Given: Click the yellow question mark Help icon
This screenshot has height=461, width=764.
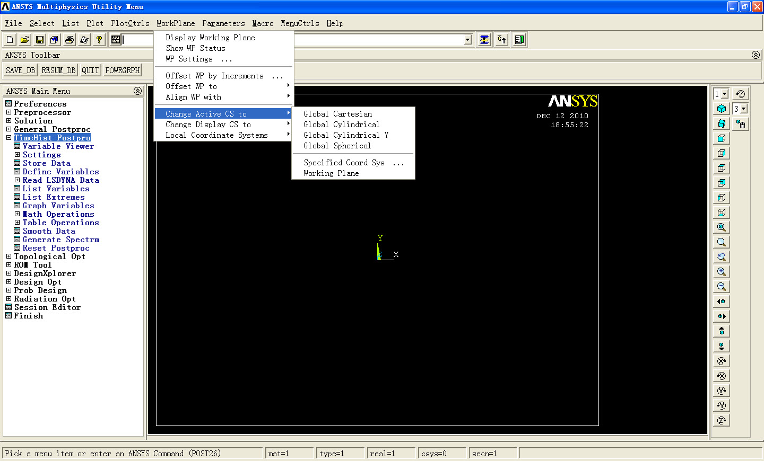Looking at the screenshot, I should click(x=99, y=40).
